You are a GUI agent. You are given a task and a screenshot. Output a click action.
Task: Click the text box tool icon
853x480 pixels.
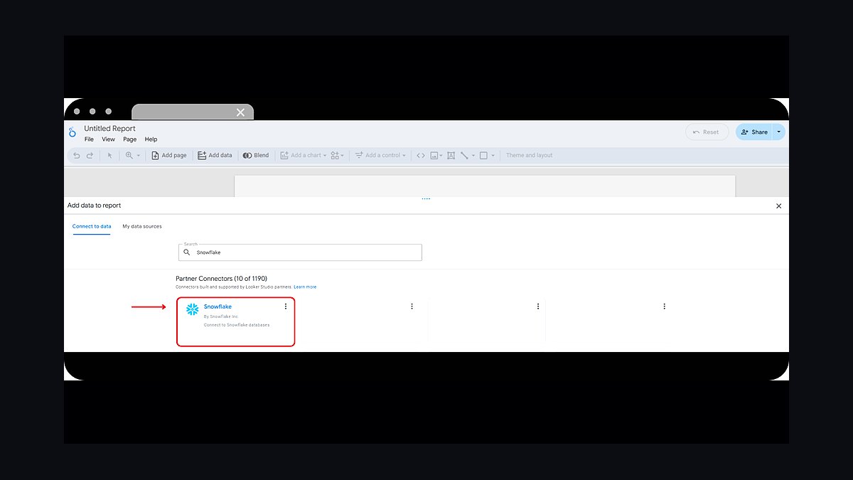451,155
